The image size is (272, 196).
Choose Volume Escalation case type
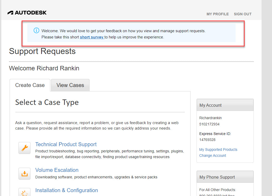tap(57, 170)
